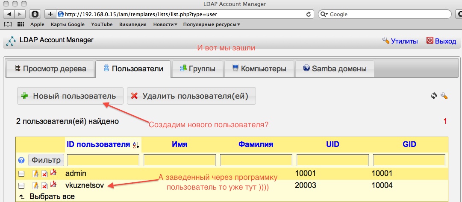Click Выбрать все to select all
The height and width of the screenshot is (202, 462).
point(51,196)
